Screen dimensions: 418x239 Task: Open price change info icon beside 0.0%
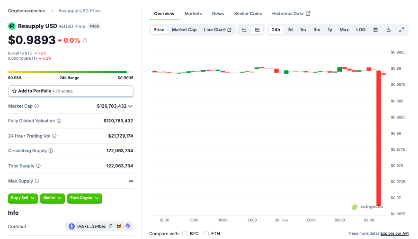coord(85,40)
